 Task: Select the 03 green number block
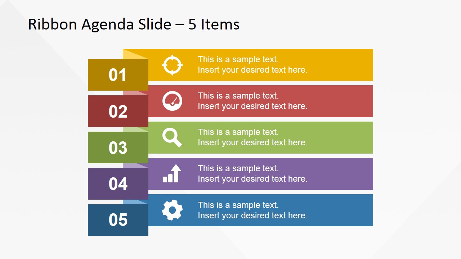point(118,147)
